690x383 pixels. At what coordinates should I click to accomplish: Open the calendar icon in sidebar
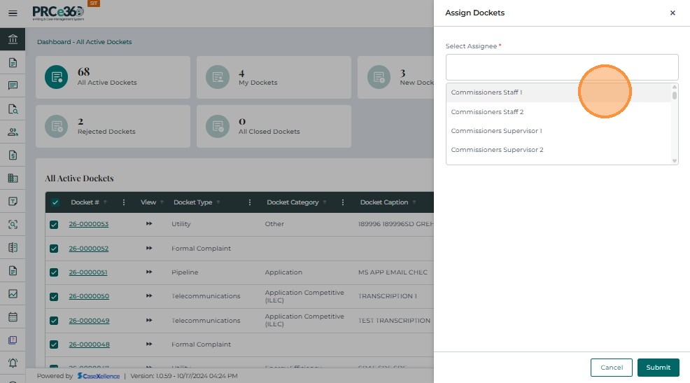(13, 316)
